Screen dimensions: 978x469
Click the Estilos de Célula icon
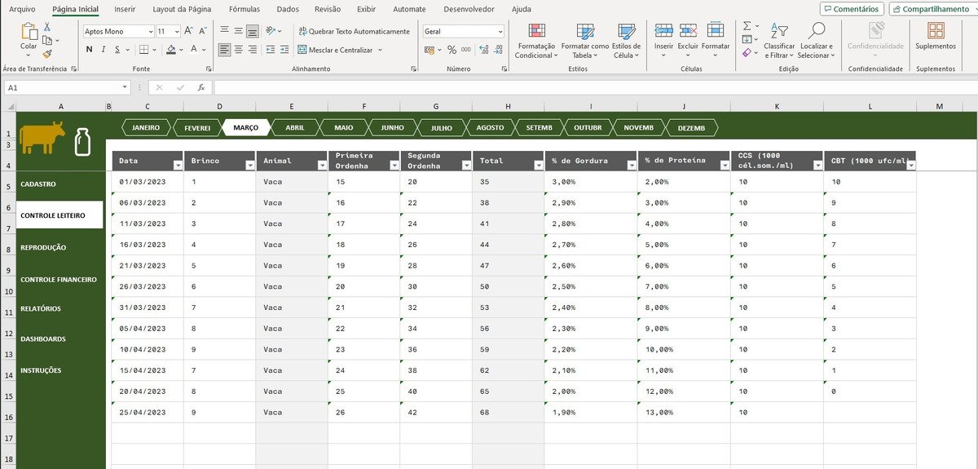click(x=626, y=31)
